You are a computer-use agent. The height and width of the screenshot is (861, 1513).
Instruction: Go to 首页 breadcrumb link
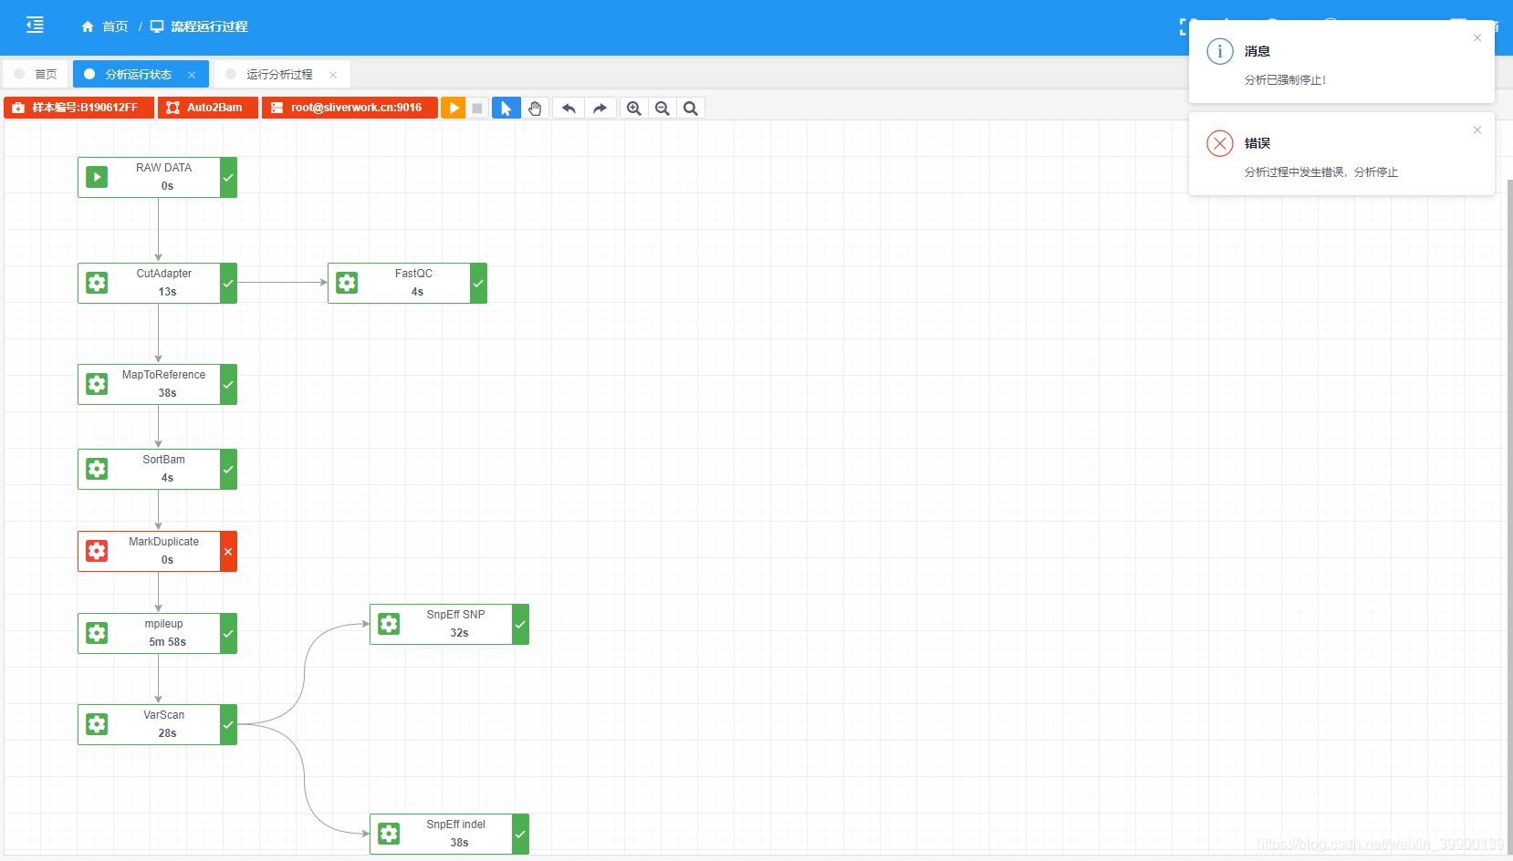[115, 26]
